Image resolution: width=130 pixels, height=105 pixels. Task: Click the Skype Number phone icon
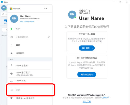(x=11, y=81)
